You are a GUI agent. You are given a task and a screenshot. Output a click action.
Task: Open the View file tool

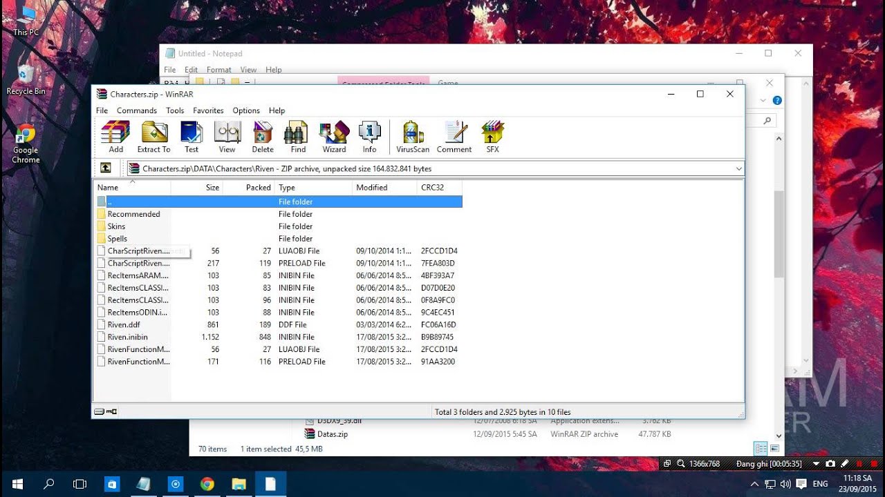(227, 137)
